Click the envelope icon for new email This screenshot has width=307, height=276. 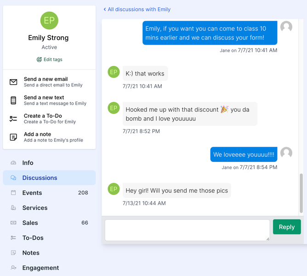pos(13,82)
